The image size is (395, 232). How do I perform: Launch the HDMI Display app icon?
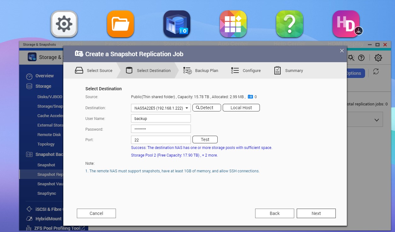[346, 24]
